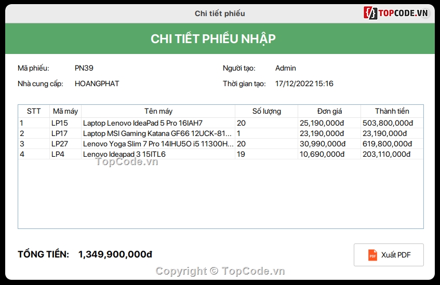Viewport: 440px width, 285px height.
Task: Click the total 503,800,000đ cell
Action: (392, 123)
